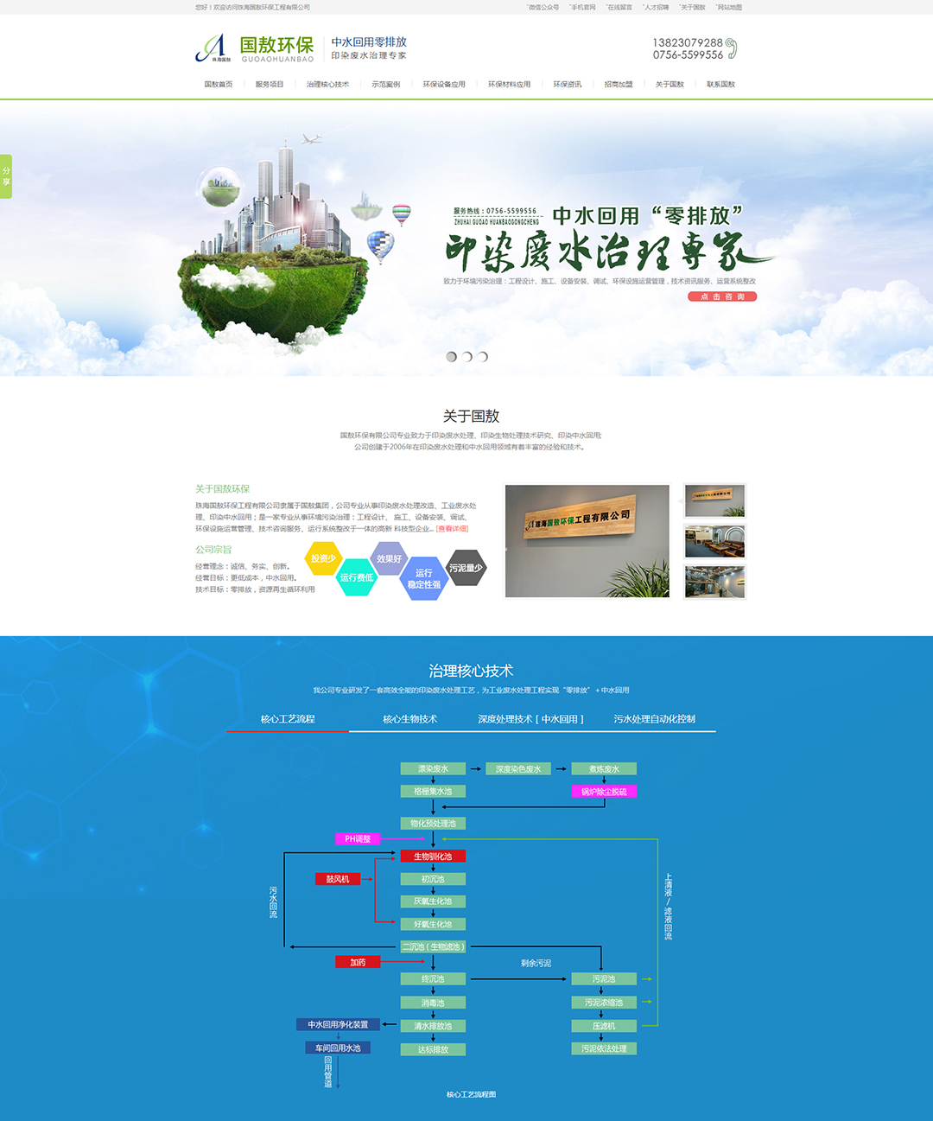Viewport: 933px width, 1121px height.
Task: Go to 环保资讯 navigation item
Action: click(x=568, y=85)
